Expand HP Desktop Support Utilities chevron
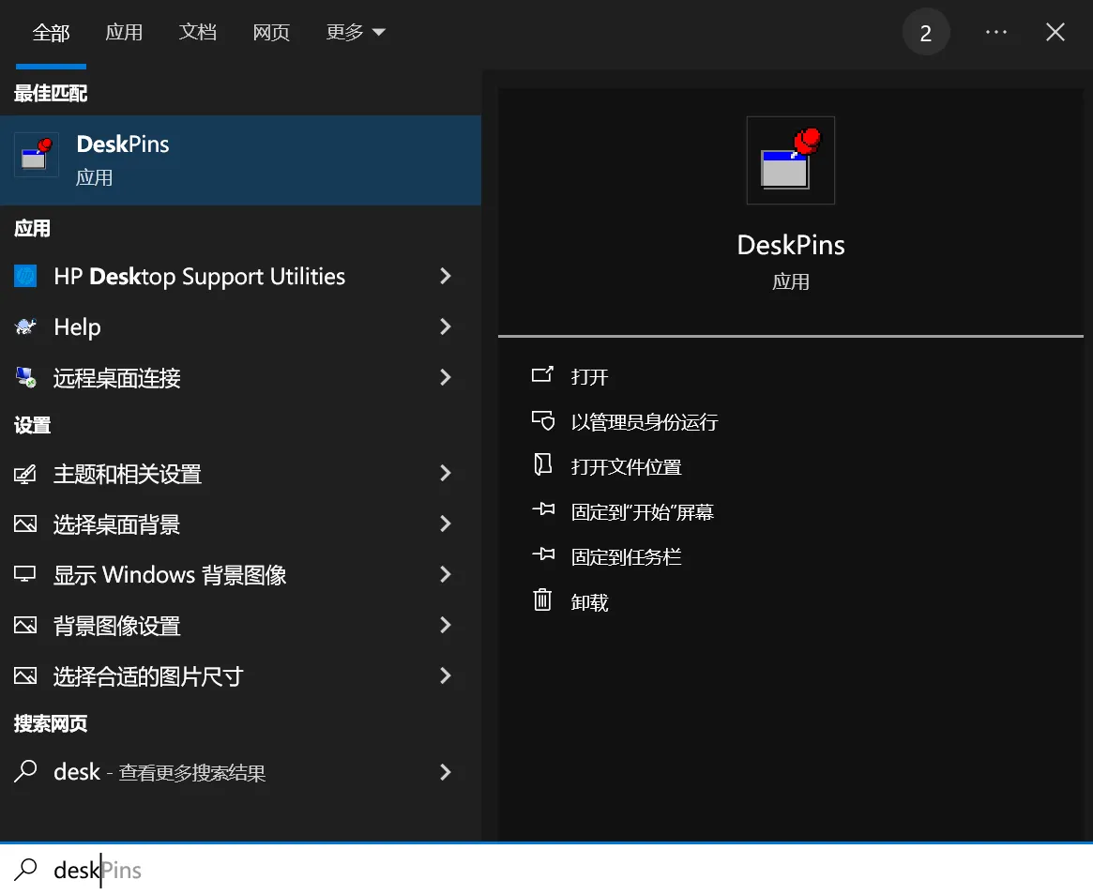Screen dimensions: 1093x895 pos(446,276)
